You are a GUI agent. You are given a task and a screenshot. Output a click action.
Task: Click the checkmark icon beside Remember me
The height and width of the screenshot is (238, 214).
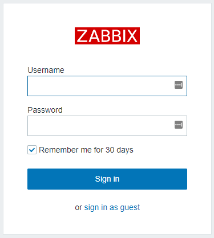(32, 150)
